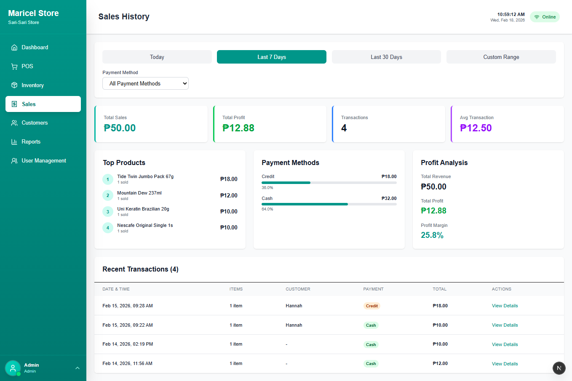Click the PAYMENT column header
The width and height of the screenshot is (572, 381).
(x=373, y=289)
